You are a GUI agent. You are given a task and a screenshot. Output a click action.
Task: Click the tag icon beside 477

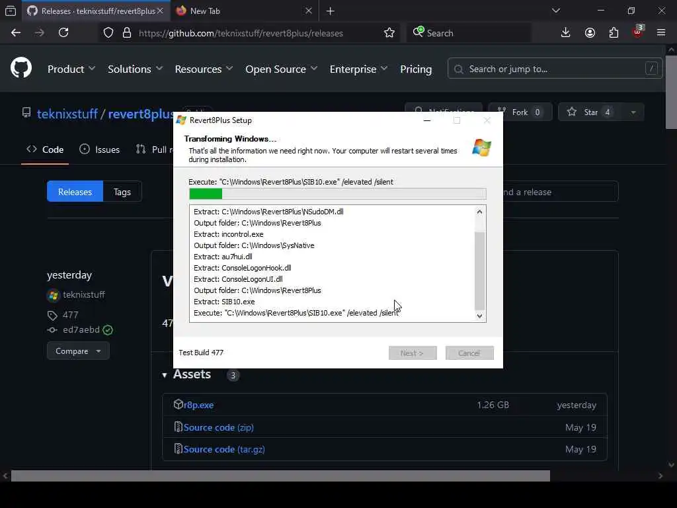52,316
